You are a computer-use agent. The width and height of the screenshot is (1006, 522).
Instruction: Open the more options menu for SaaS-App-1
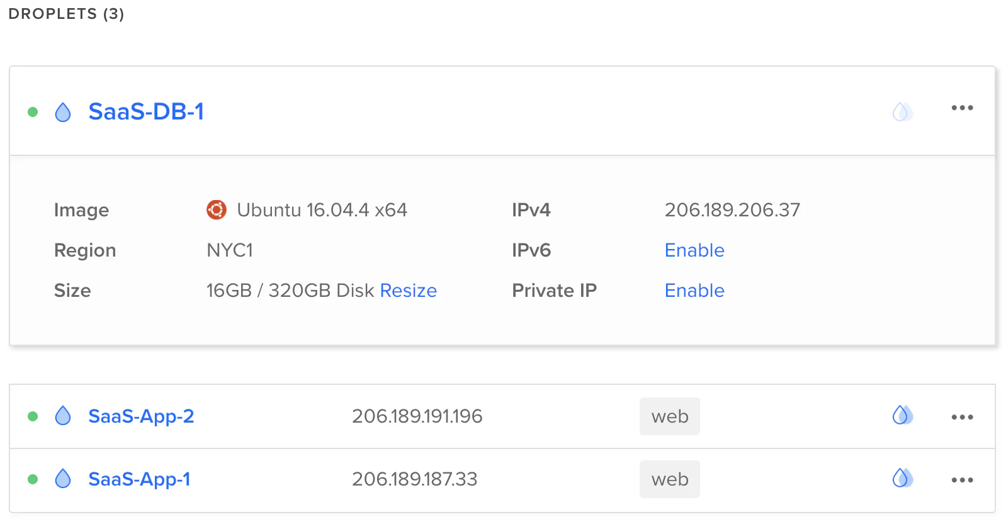(962, 480)
